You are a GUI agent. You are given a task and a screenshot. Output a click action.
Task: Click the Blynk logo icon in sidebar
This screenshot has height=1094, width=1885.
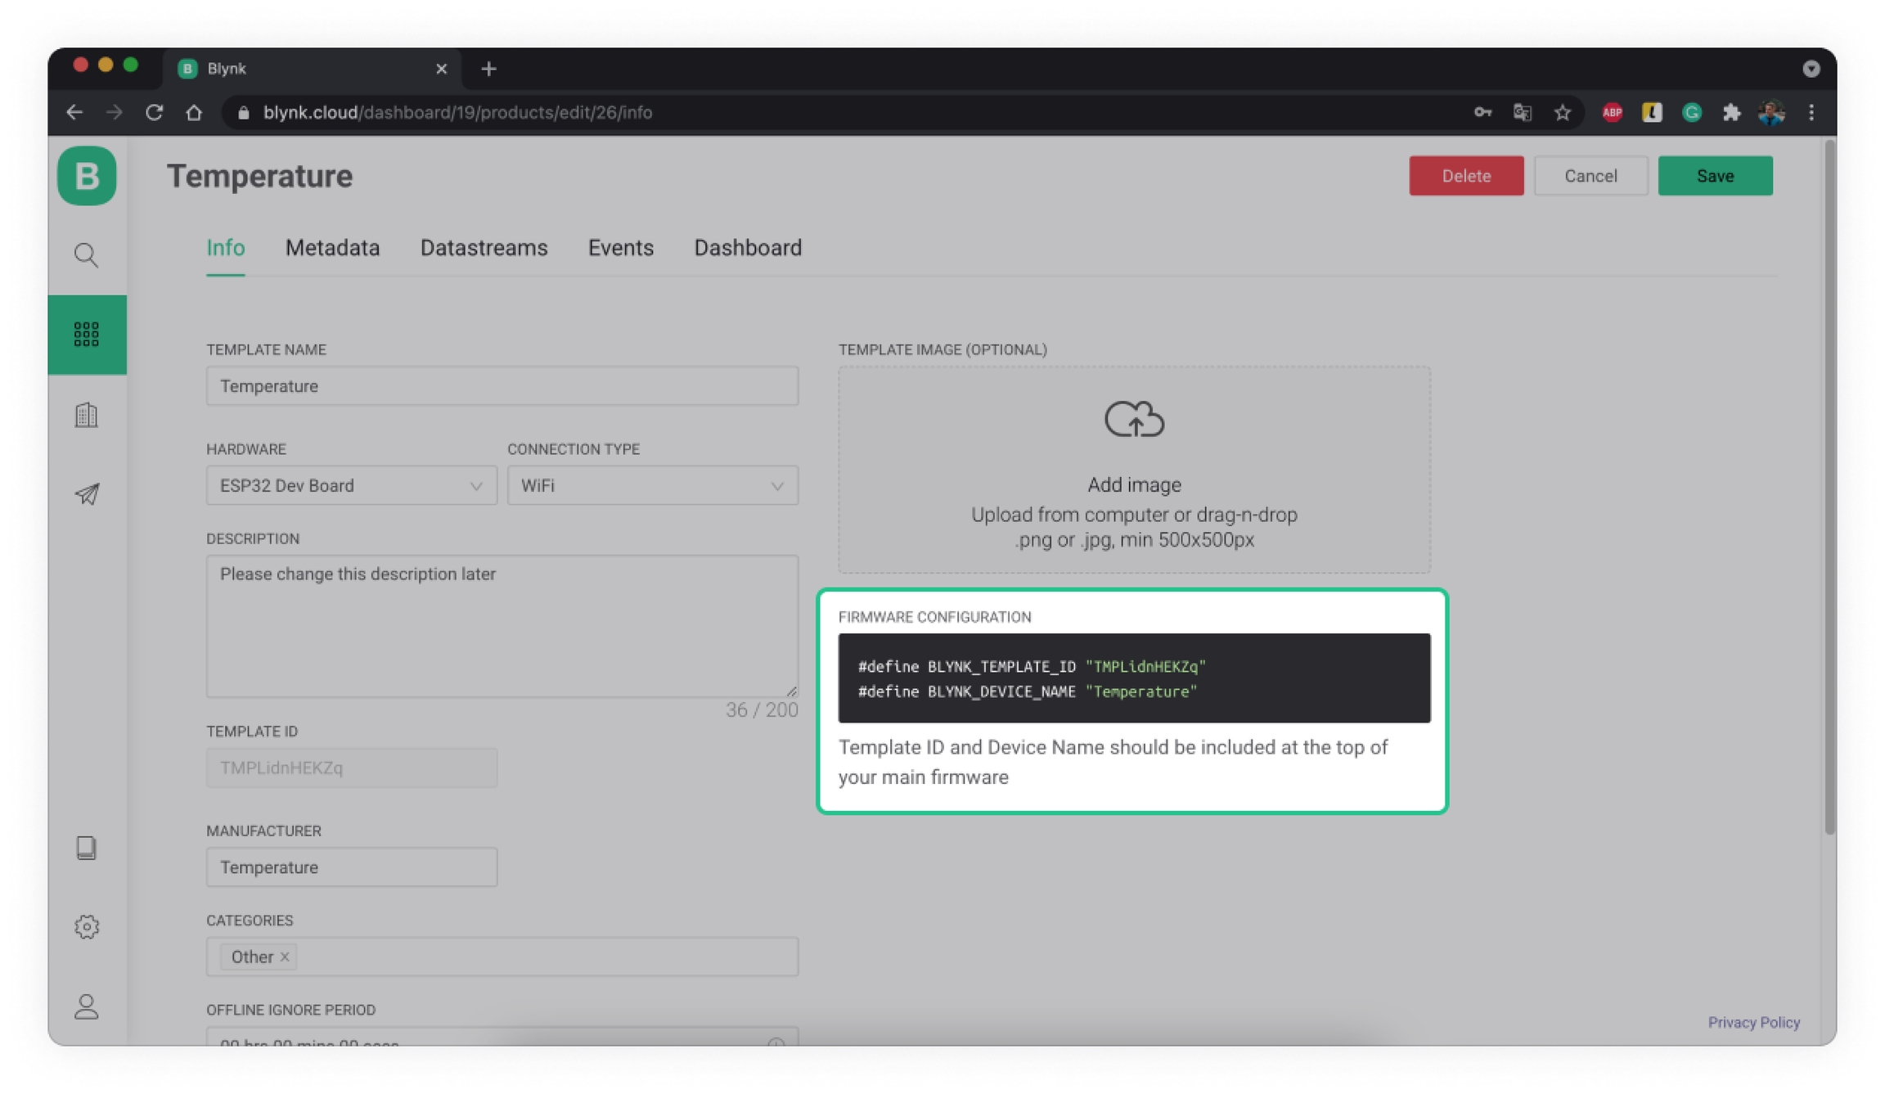click(87, 176)
